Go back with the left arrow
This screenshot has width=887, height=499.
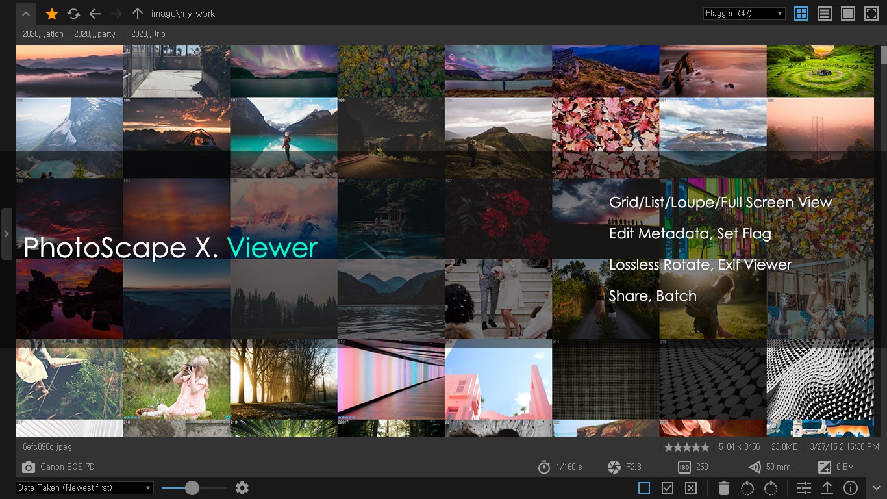tap(95, 14)
